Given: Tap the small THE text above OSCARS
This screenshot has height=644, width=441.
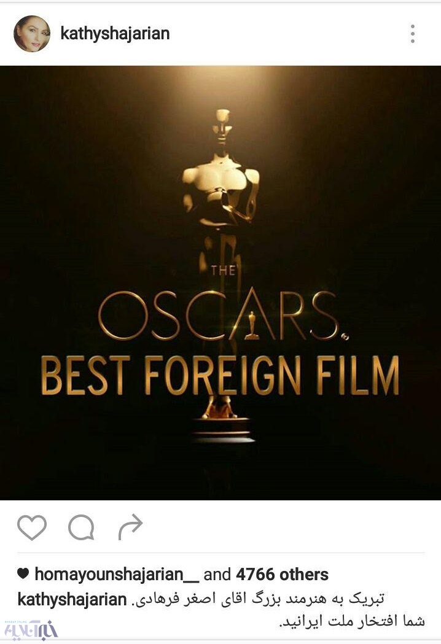Looking at the screenshot, I should click(223, 270).
